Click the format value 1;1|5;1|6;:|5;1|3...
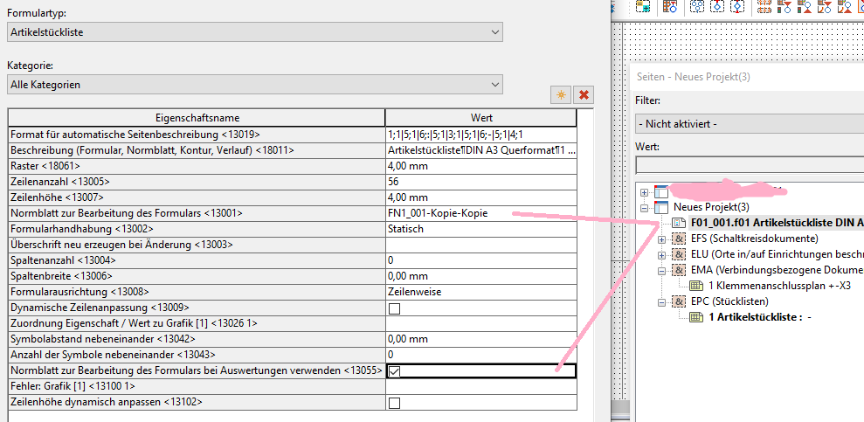This screenshot has height=422, width=864. pyautogui.click(x=481, y=135)
